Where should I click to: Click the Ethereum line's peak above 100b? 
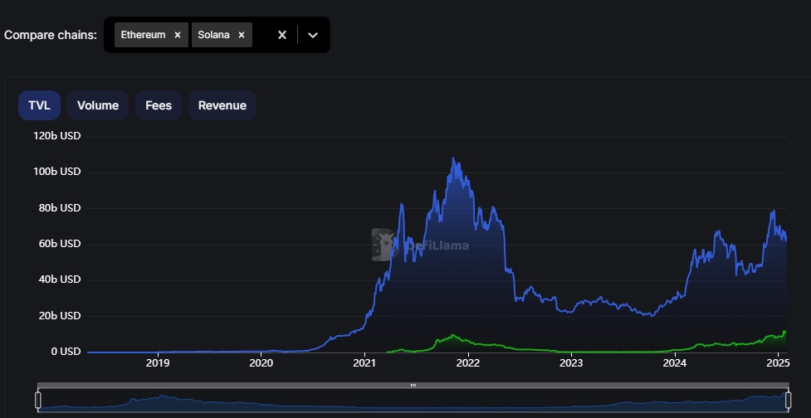tap(453, 158)
